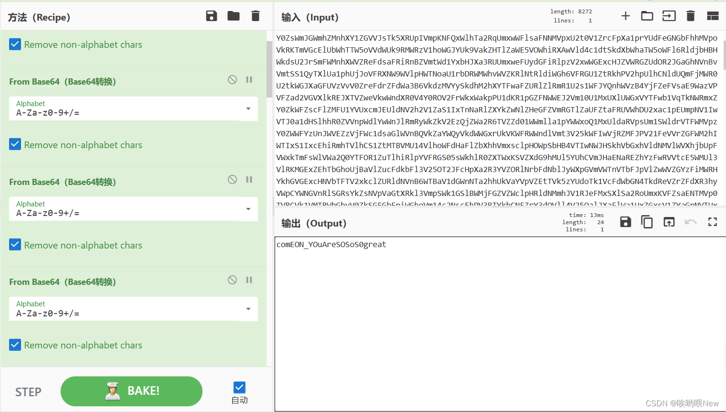The height and width of the screenshot is (412, 726).
Task: Select the first From Base64 operation title
Action: (x=63, y=82)
